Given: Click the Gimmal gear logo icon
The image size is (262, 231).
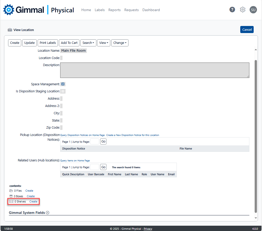Looking at the screenshot, I should coord(9,10).
